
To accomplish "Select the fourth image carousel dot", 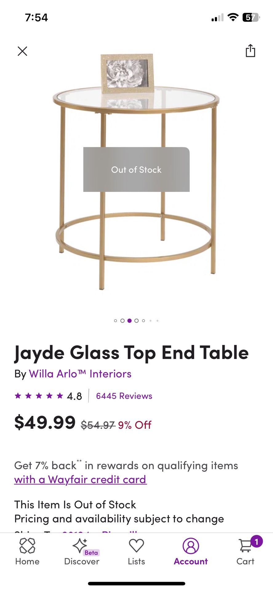I will pyautogui.click(x=136, y=321).
